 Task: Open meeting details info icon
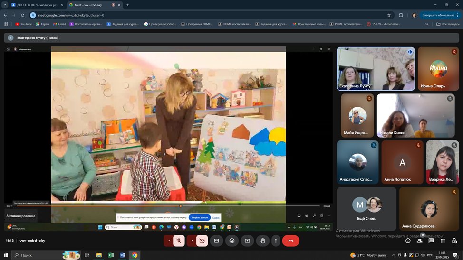coord(408,241)
